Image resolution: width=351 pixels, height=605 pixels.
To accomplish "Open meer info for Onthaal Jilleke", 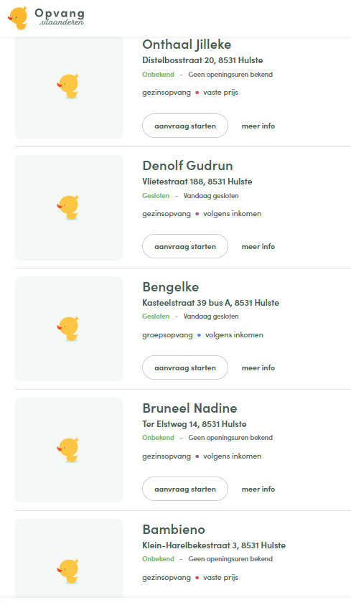I will click(258, 126).
